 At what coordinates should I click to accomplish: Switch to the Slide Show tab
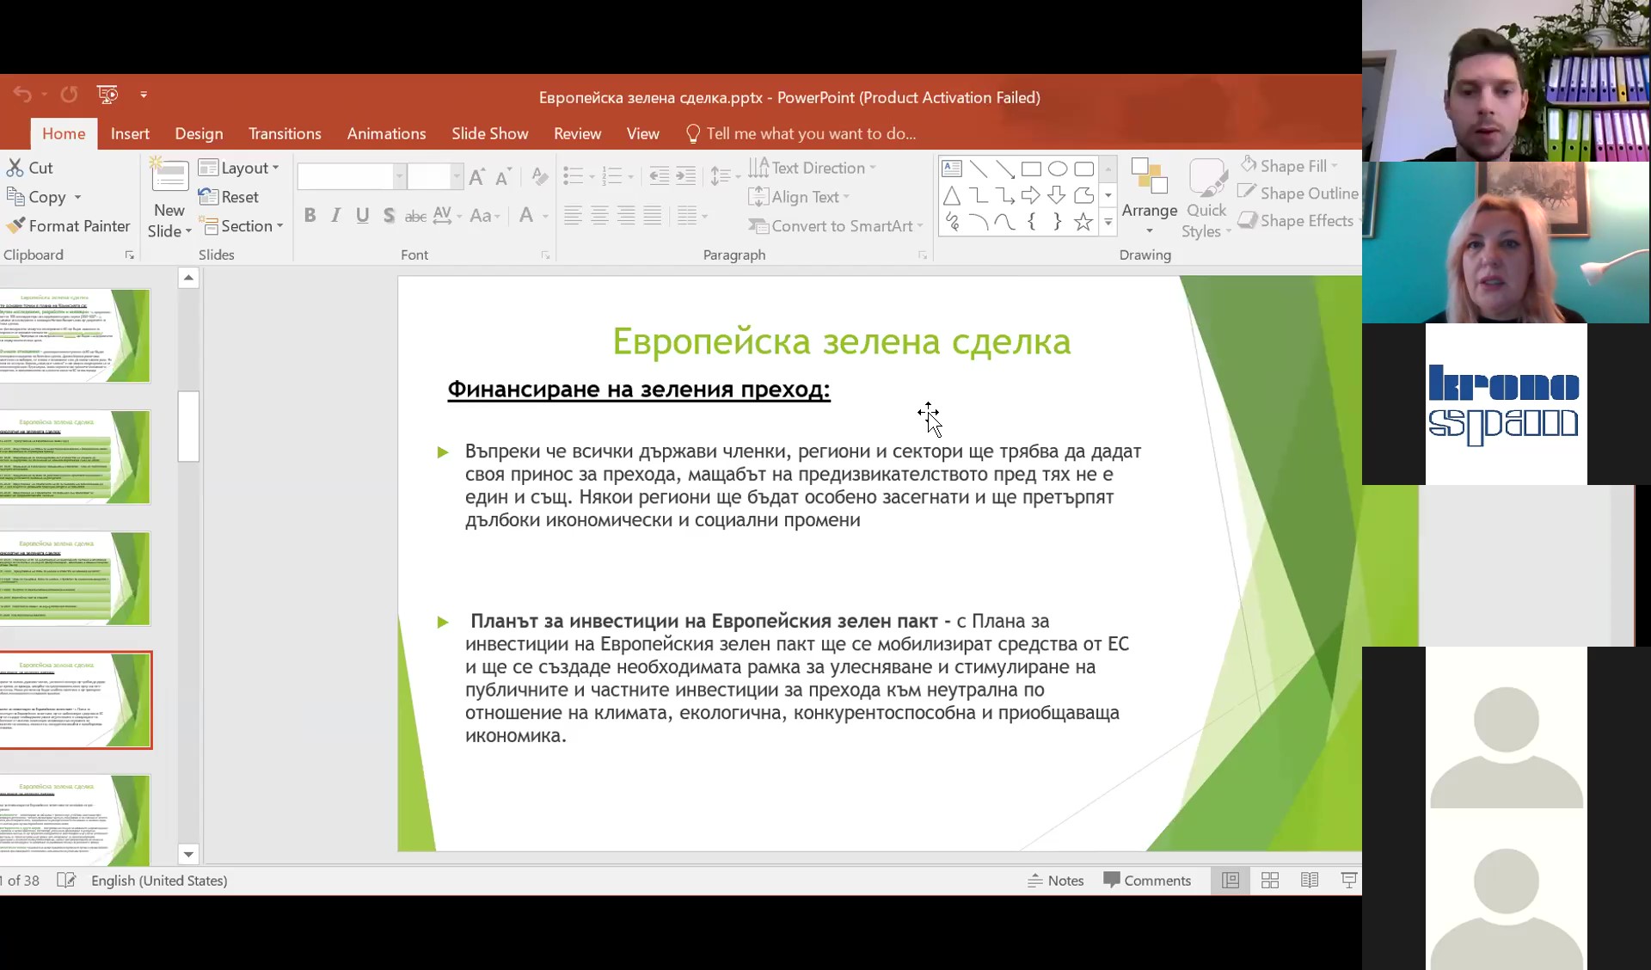(x=489, y=134)
